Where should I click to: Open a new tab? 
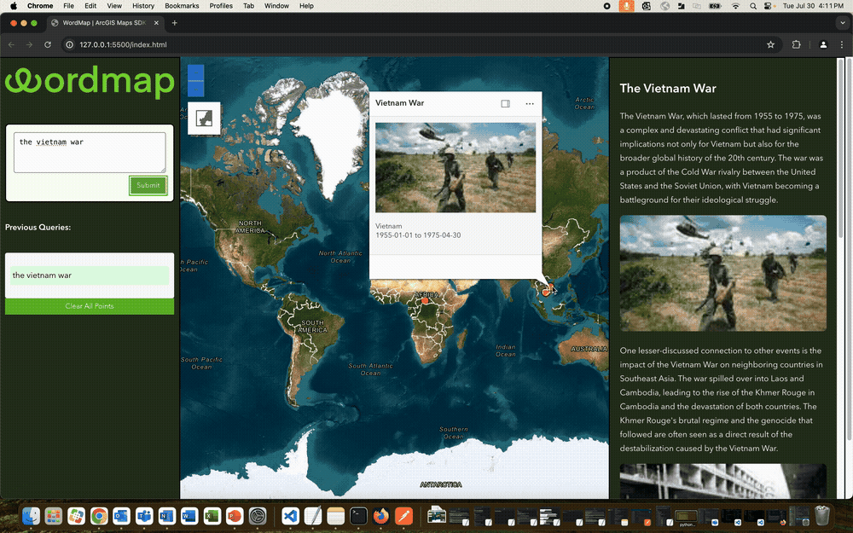click(175, 23)
